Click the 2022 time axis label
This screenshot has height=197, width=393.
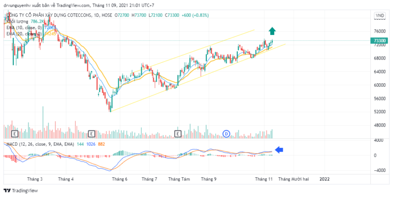pyautogui.click(x=325, y=179)
